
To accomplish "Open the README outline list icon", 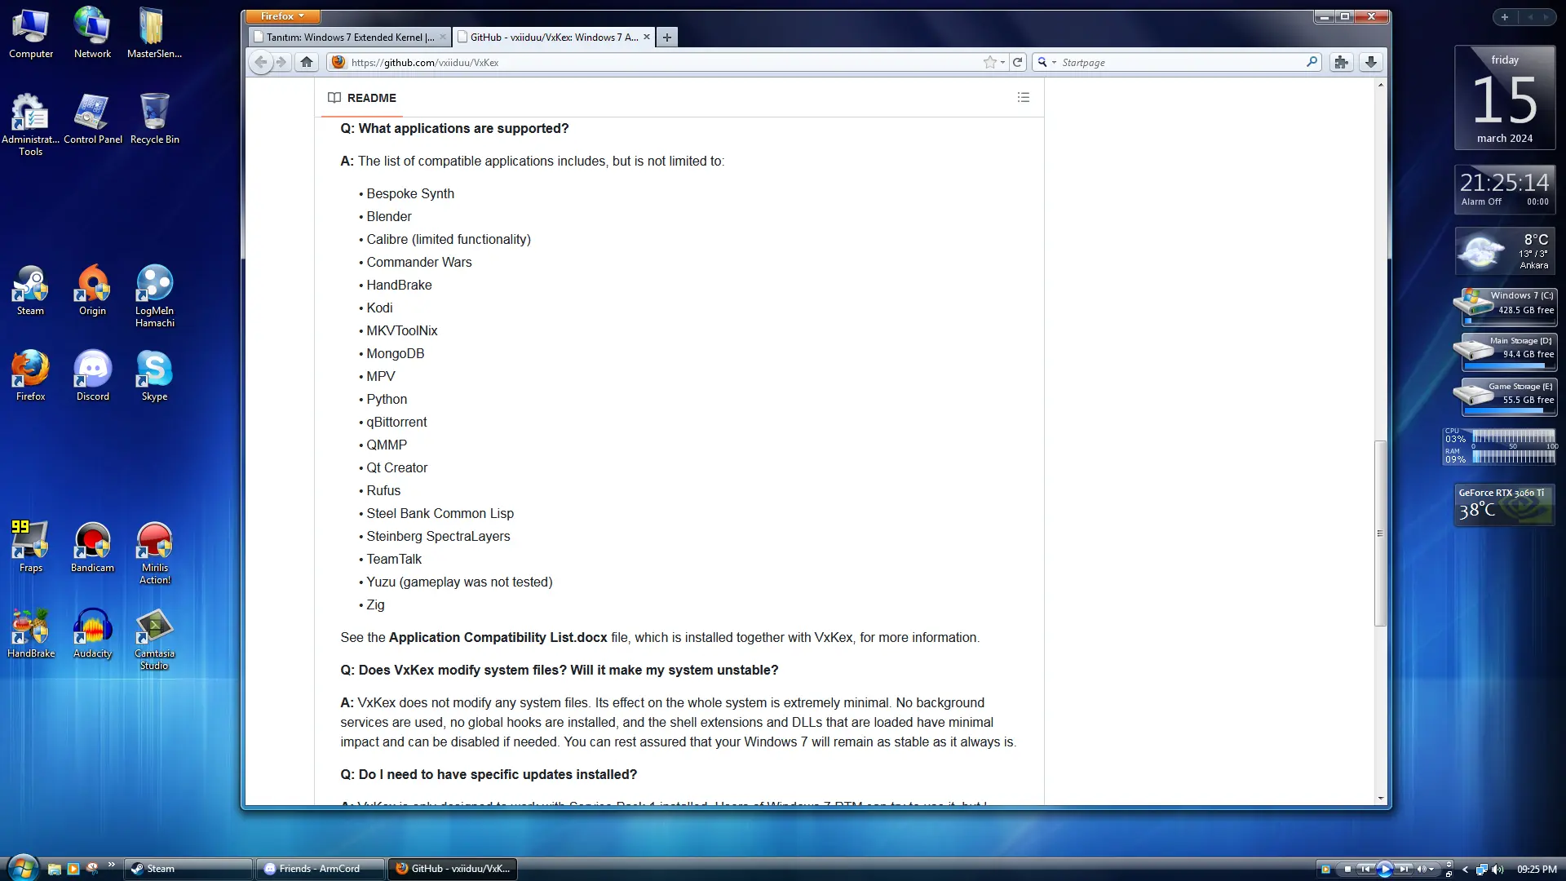I will point(1024,97).
